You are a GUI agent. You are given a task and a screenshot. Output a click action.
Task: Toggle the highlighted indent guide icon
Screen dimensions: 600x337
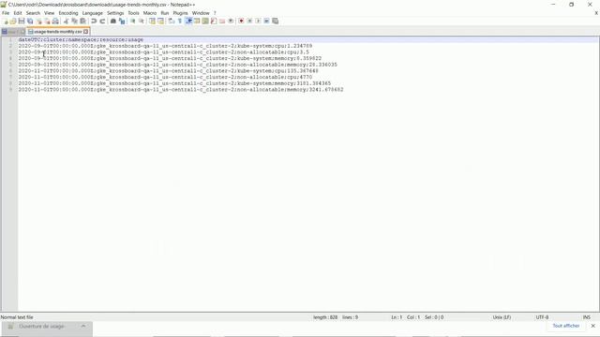[x=188, y=21]
